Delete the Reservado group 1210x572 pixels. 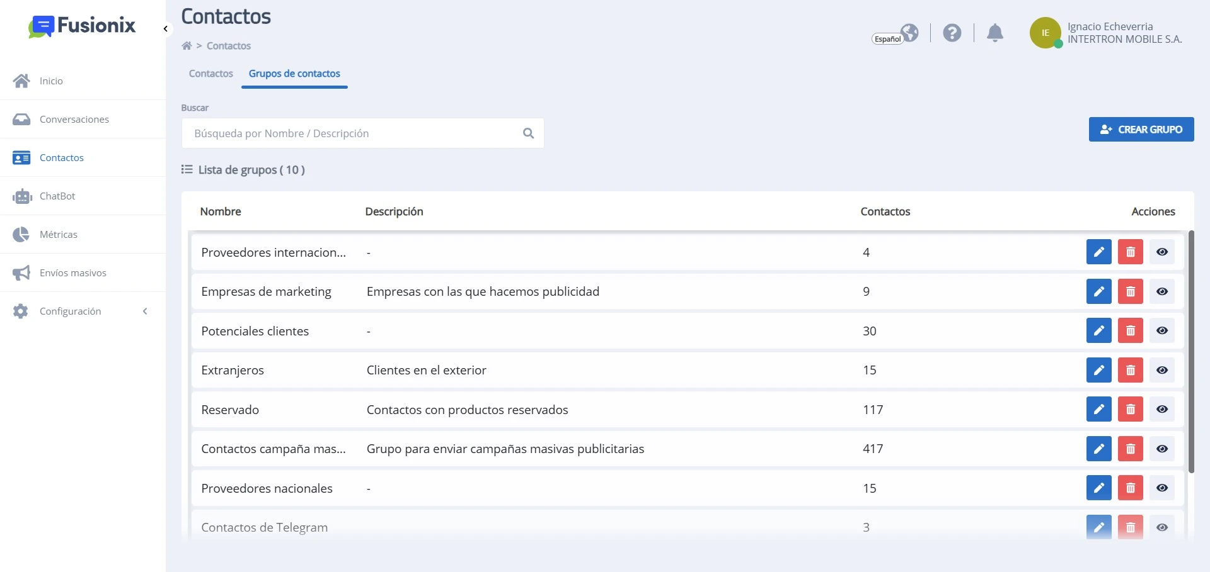tap(1130, 410)
